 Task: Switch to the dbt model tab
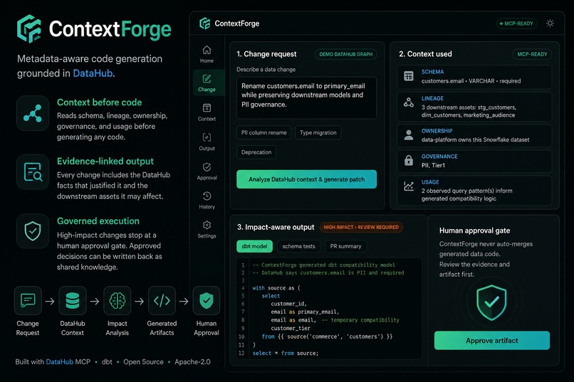pyautogui.click(x=254, y=246)
